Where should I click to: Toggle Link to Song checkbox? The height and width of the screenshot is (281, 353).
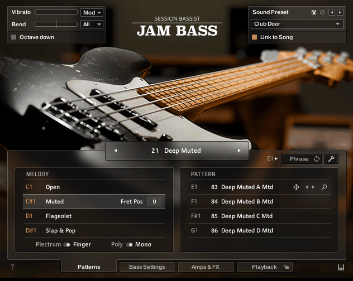[254, 37]
